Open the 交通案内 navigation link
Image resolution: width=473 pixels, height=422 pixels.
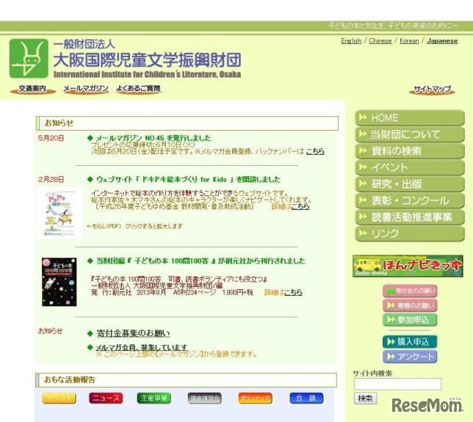pyautogui.click(x=32, y=89)
